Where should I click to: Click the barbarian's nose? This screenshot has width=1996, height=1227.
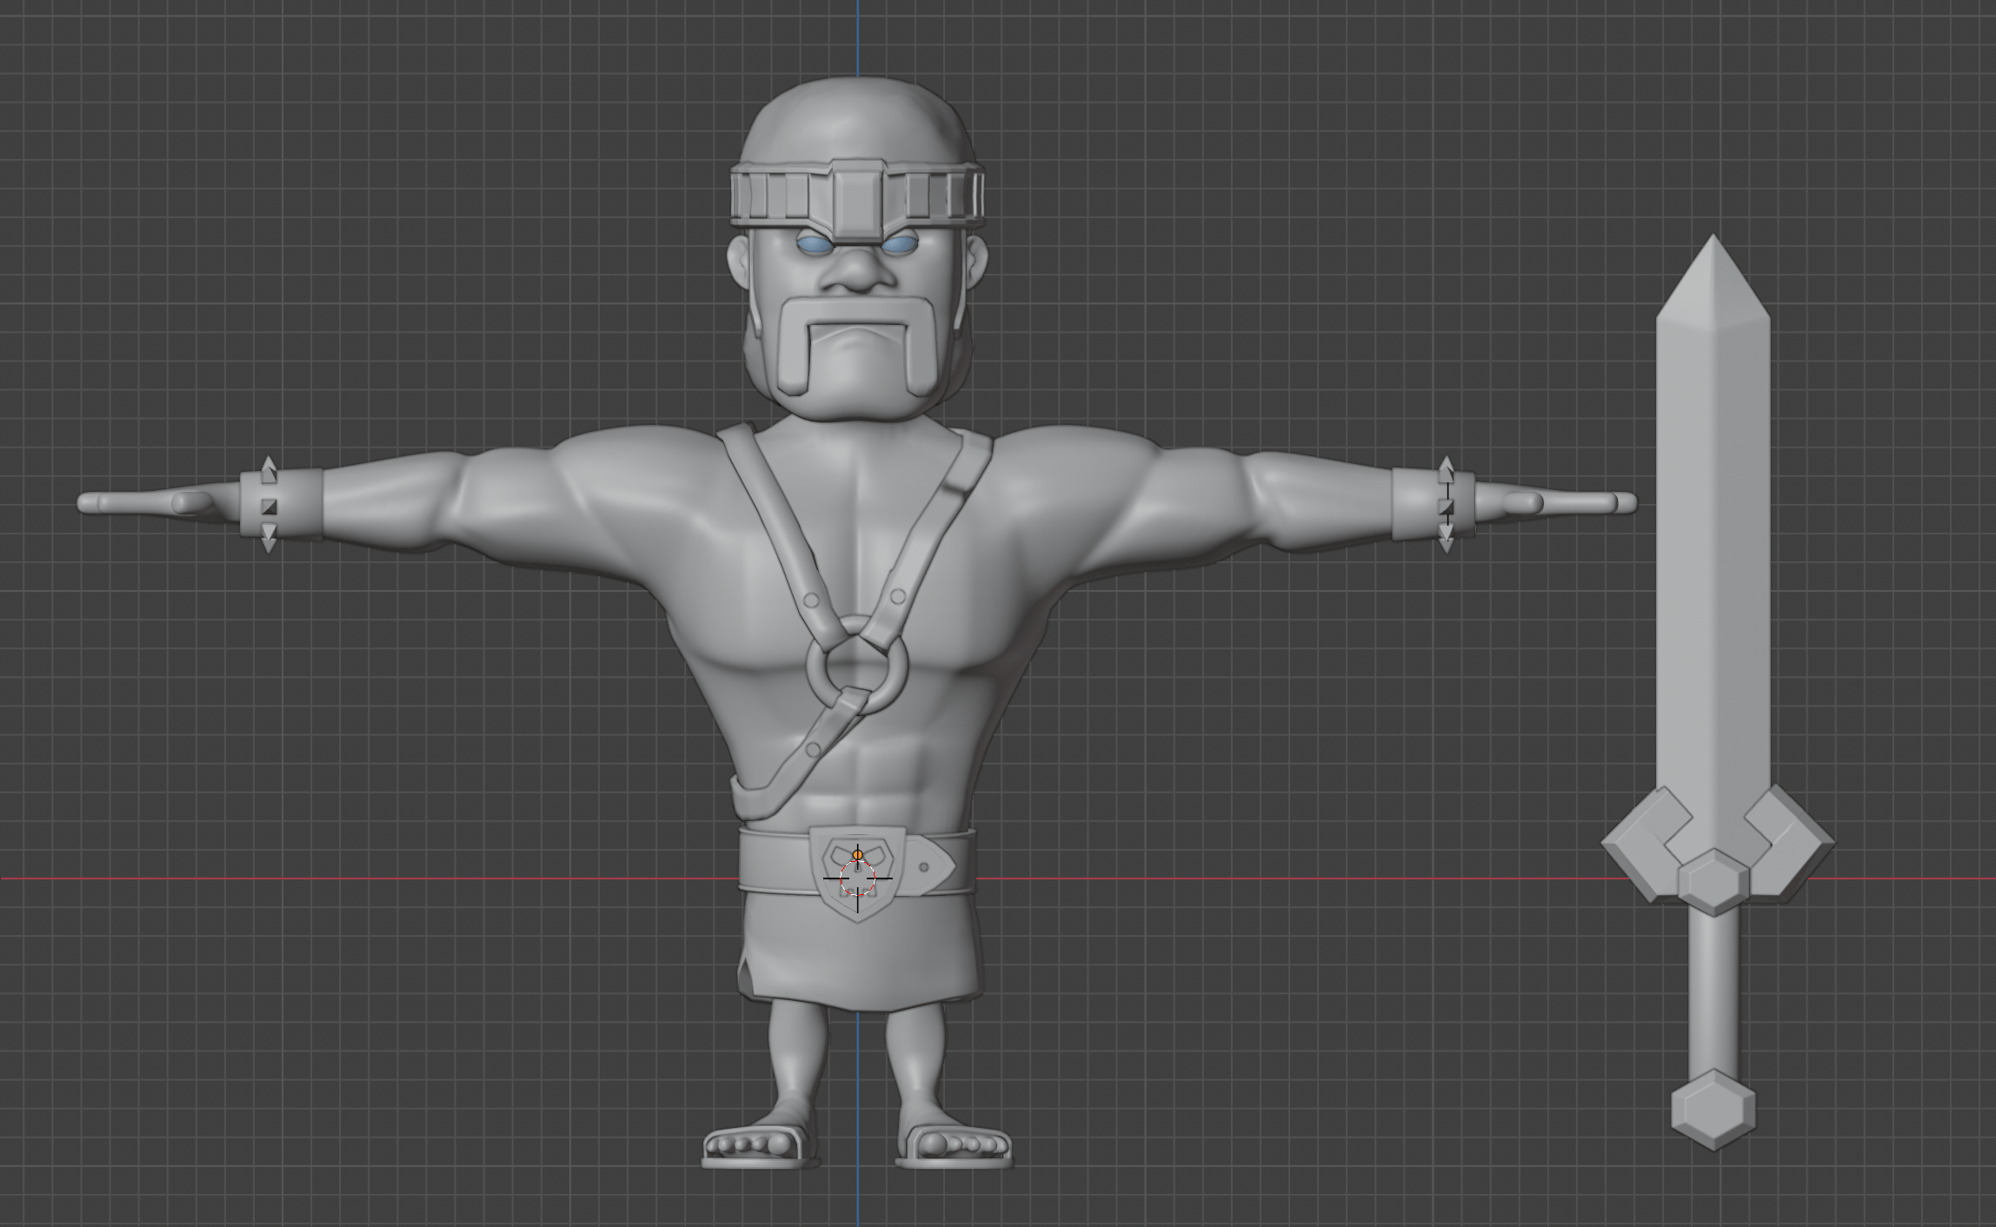coord(857,272)
